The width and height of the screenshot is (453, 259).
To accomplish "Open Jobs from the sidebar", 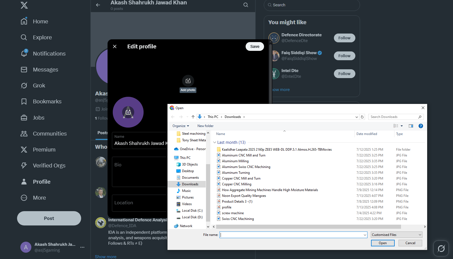I will coord(32,118).
